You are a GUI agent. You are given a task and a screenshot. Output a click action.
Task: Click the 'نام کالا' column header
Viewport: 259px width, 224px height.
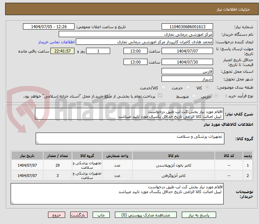point(174,156)
